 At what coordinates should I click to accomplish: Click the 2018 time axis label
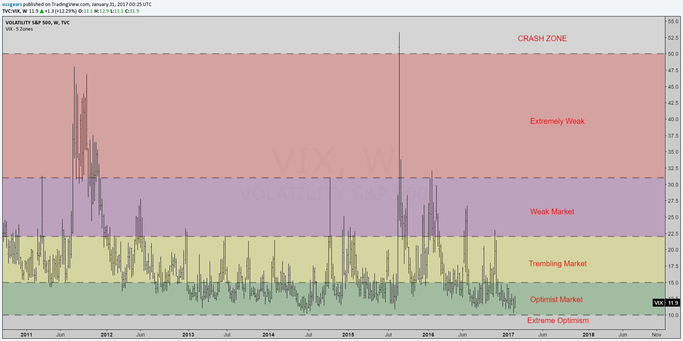pyautogui.click(x=589, y=335)
